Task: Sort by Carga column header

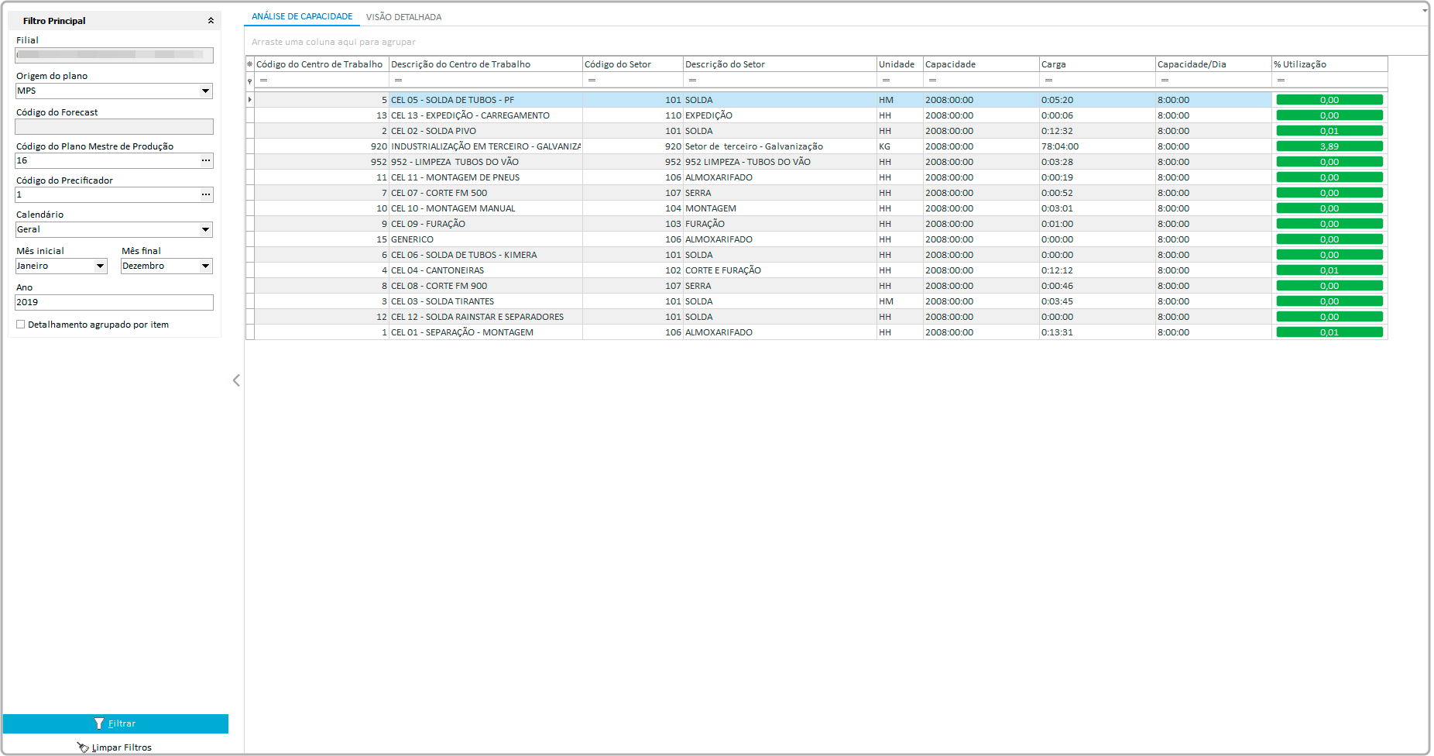Action: point(1097,64)
